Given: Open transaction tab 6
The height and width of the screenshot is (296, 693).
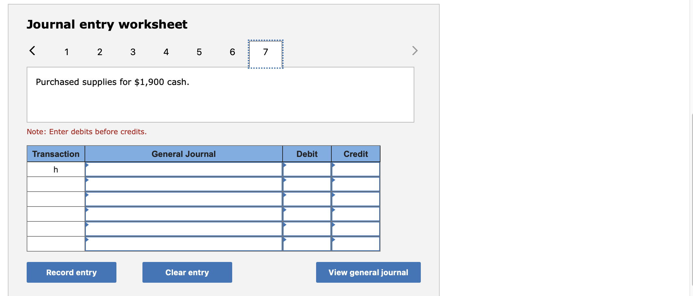Looking at the screenshot, I should [232, 52].
